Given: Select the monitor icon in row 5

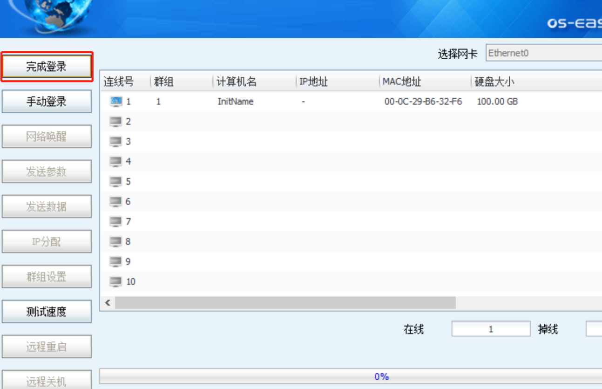Looking at the screenshot, I should (115, 182).
